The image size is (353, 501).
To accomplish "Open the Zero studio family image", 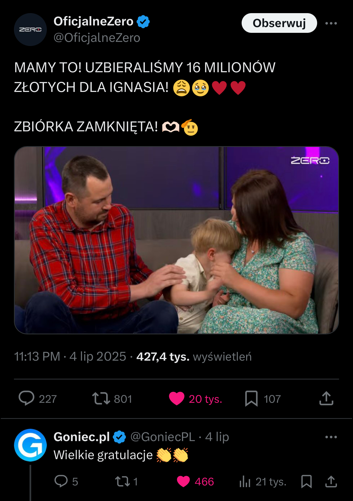I will [176, 240].
